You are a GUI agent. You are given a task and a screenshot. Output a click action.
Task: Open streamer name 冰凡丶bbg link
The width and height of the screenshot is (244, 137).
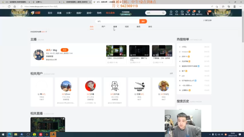coord(52,50)
